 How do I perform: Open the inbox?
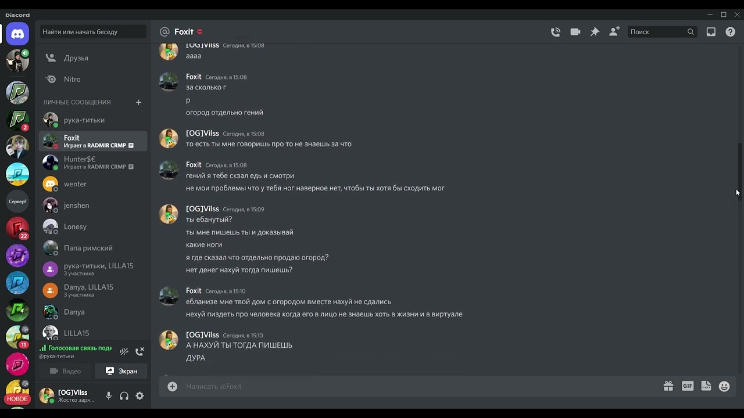coord(711,32)
